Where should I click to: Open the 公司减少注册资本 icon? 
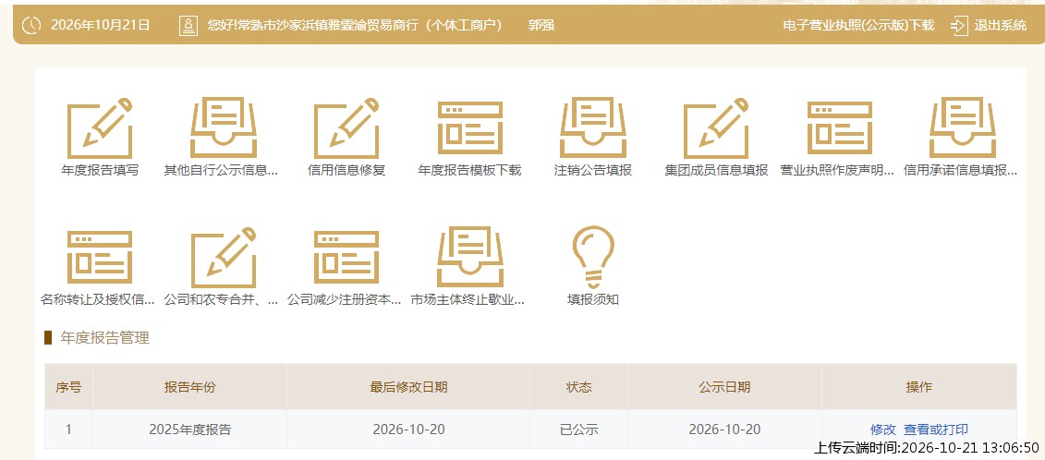click(346, 258)
